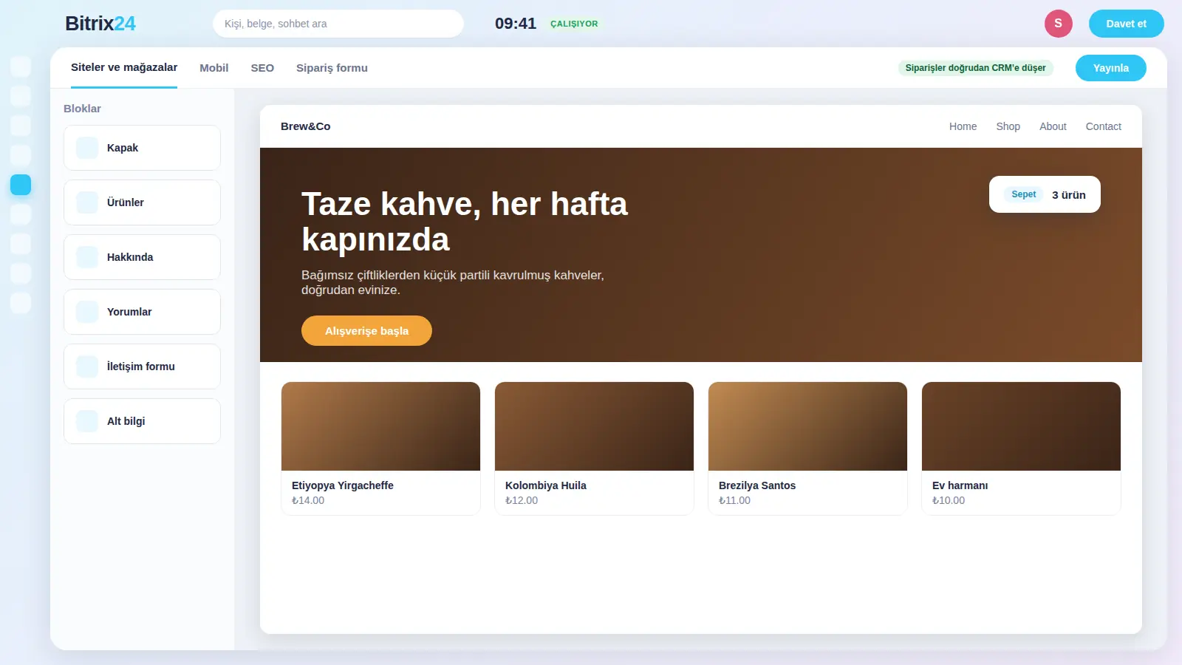The width and height of the screenshot is (1182, 665).
Task: Add the İletişim formu block
Action: 142,366
